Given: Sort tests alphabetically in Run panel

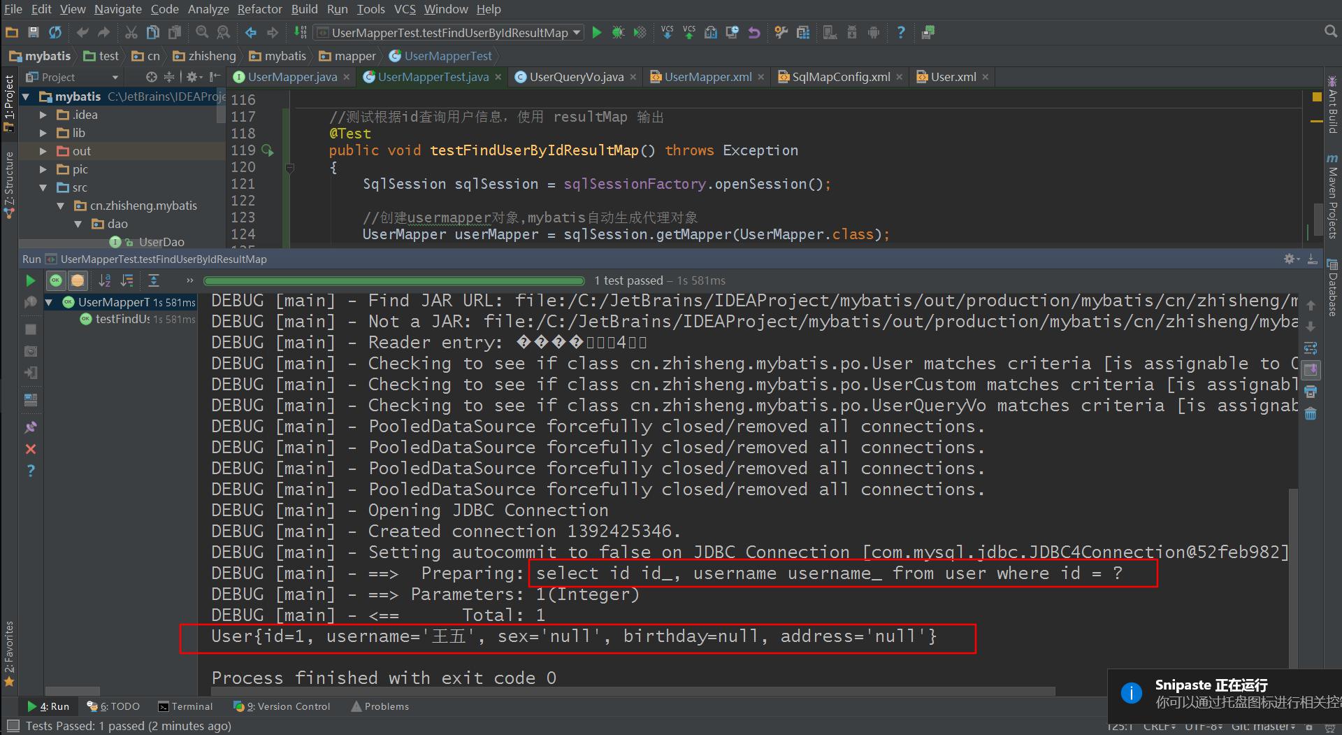Looking at the screenshot, I should [x=104, y=280].
